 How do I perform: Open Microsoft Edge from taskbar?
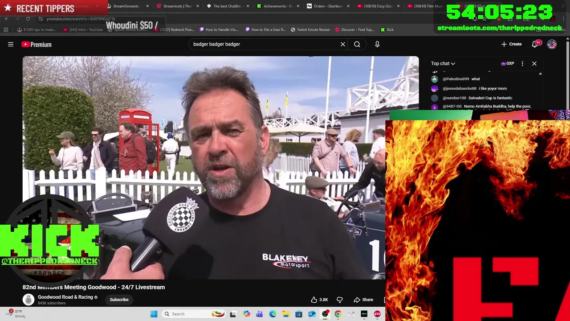click(273, 314)
